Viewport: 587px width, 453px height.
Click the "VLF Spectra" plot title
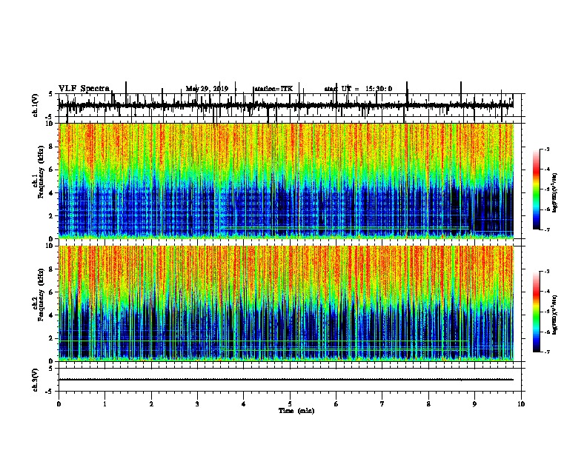84,88
